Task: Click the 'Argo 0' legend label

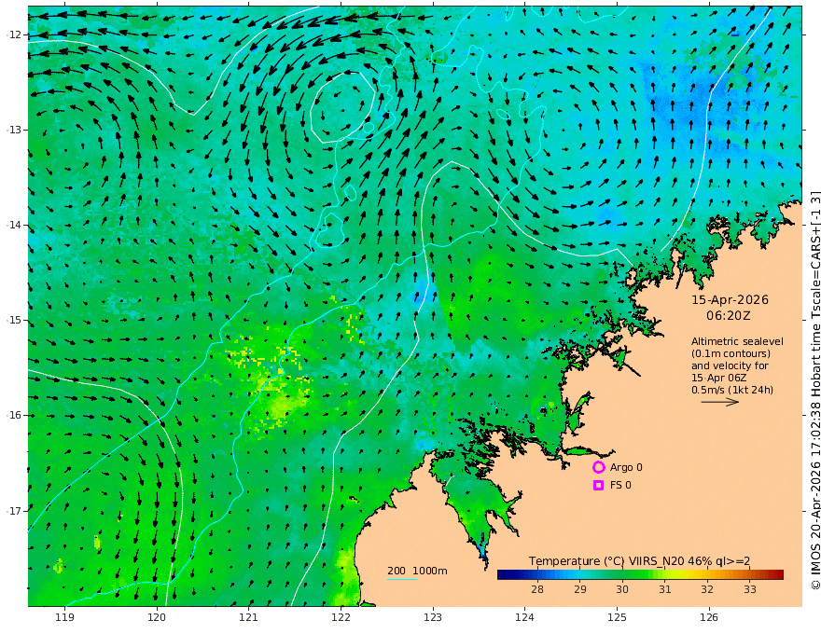Action: [x=626, y=467]
